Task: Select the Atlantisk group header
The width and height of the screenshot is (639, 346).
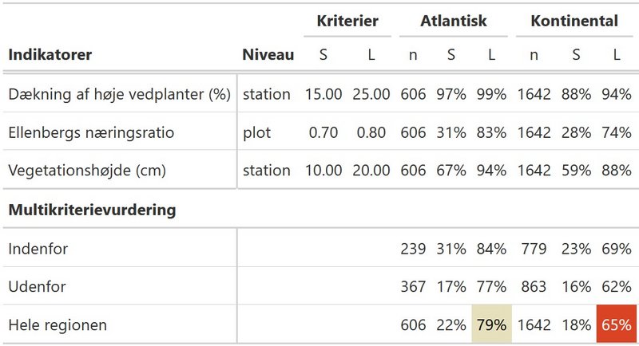Action: tap(453, 21)
